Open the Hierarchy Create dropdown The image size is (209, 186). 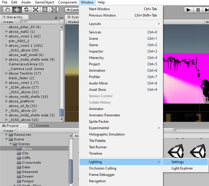[9, 22]
